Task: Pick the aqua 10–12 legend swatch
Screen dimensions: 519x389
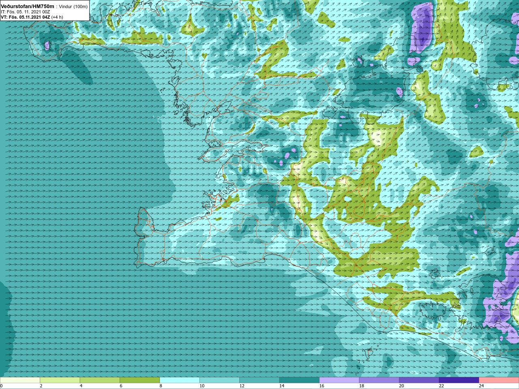Action: tap(219, 380)
